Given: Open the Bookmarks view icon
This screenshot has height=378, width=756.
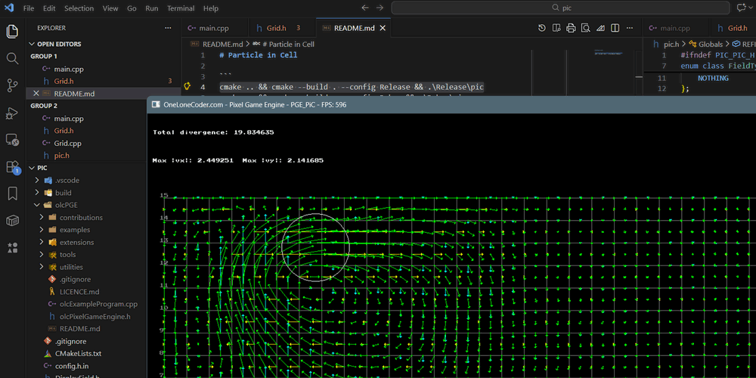Looking at the screenshot, I should (12, 194).
